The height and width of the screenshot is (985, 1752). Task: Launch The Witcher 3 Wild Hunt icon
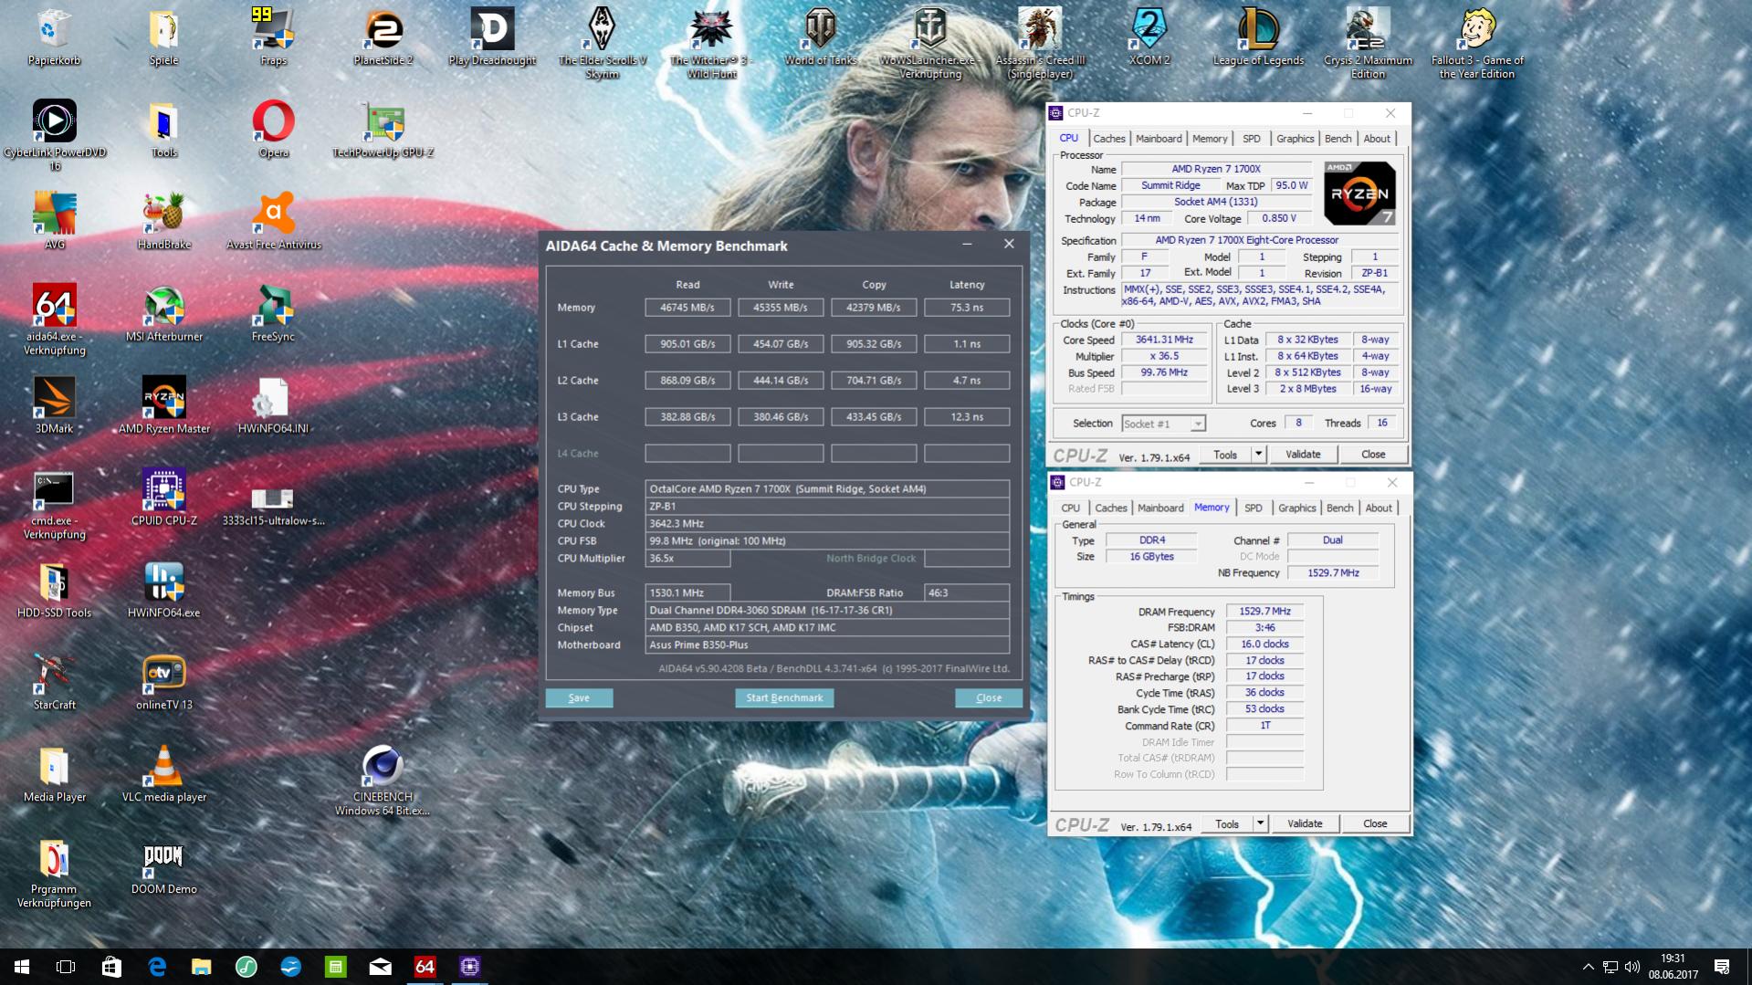pyautogui.click(x=711, y=44)
